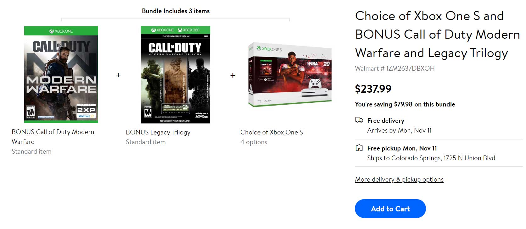Select the Choice of Xbox One S title
The height and width of the screenshot is (229, 526).
point(271,132)
